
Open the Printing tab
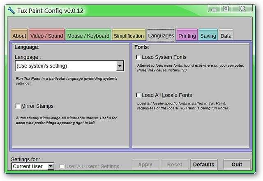click(187, 35)
